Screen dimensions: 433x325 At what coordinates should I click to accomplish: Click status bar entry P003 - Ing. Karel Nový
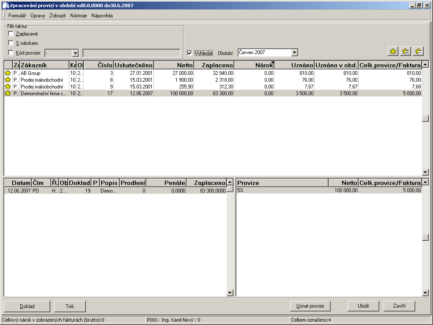tap(218, 320)
